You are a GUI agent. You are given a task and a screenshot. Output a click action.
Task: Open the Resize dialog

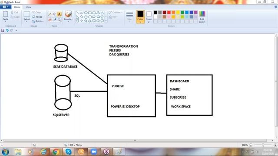37,17
